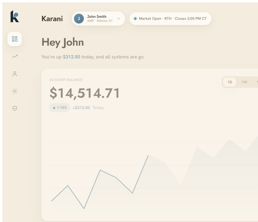Open the settings gear icon in sidebar
The image size is (258, 222).
[15, 91]
